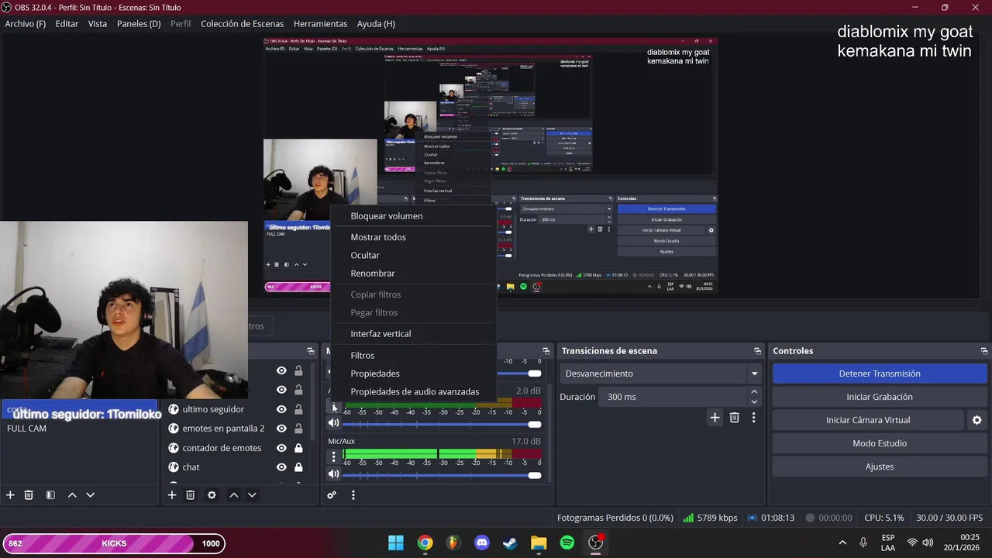Hide the ultimo seguidor source

(281, 409)
